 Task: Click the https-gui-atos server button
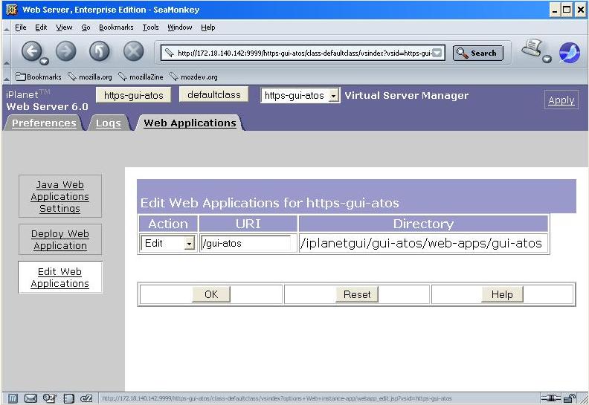[133, 95]
